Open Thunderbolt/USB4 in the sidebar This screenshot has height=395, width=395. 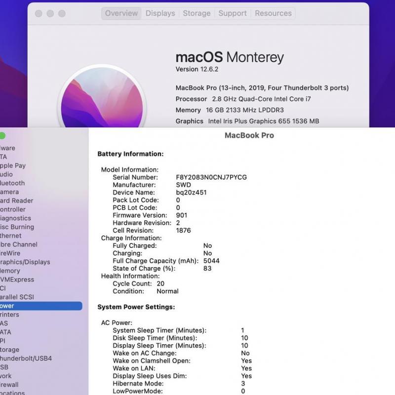tap(26, 358)
